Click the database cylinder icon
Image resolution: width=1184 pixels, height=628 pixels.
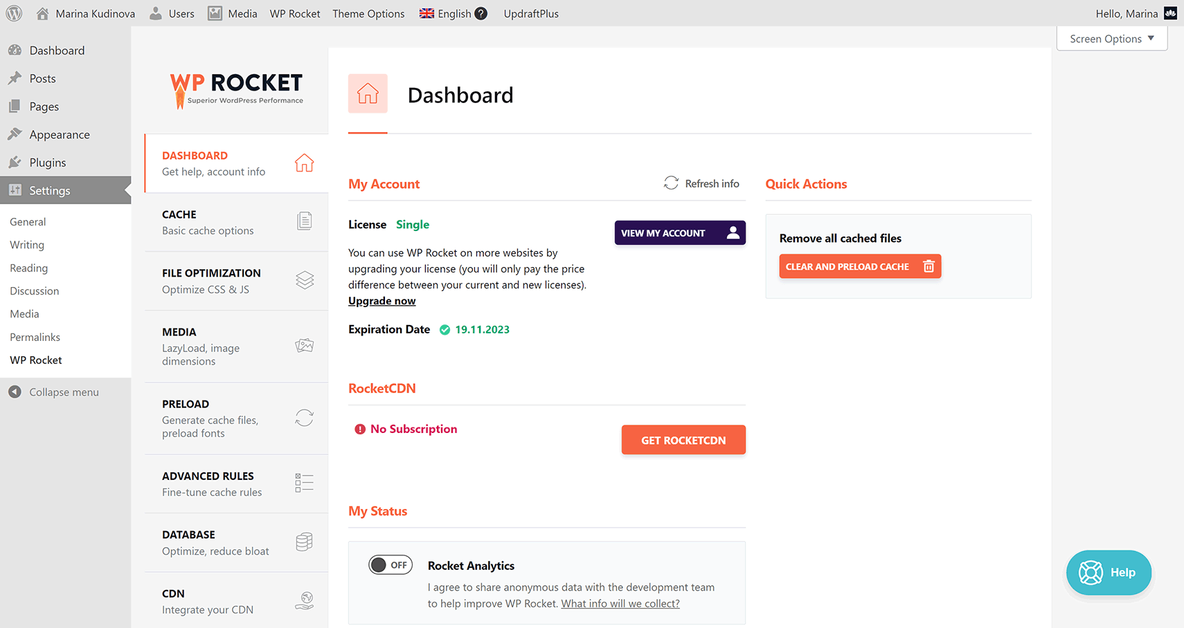pyautogui.click(x=304, y=542)
